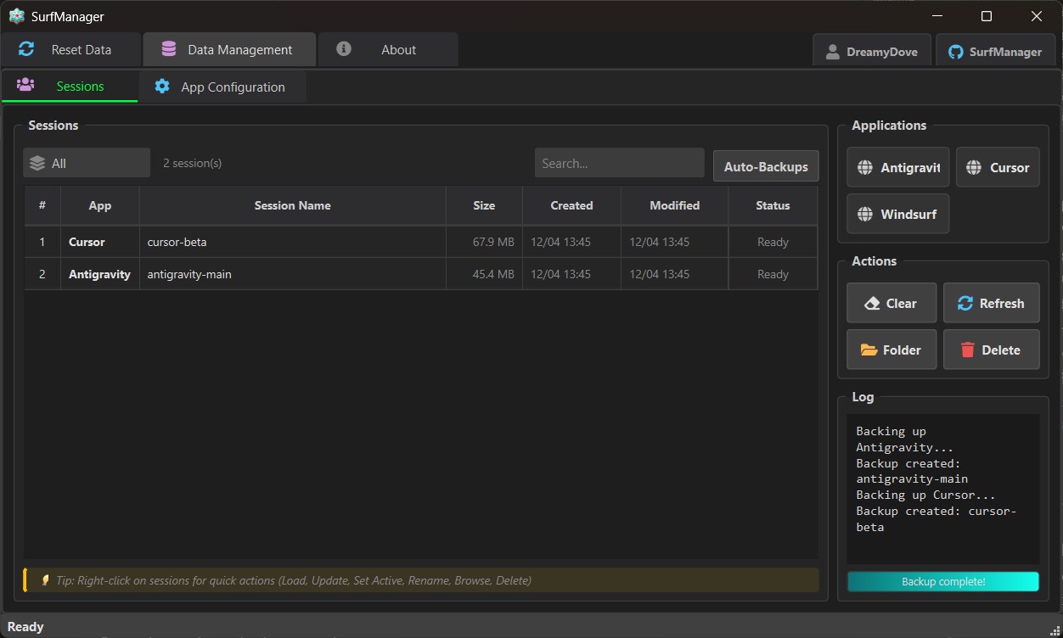Click row number 1 cell
This screenshot has height=638, width=1063.
[42, 242]
